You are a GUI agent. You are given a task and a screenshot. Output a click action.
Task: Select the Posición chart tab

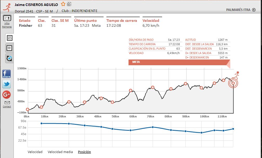click(x=84, y=152)
